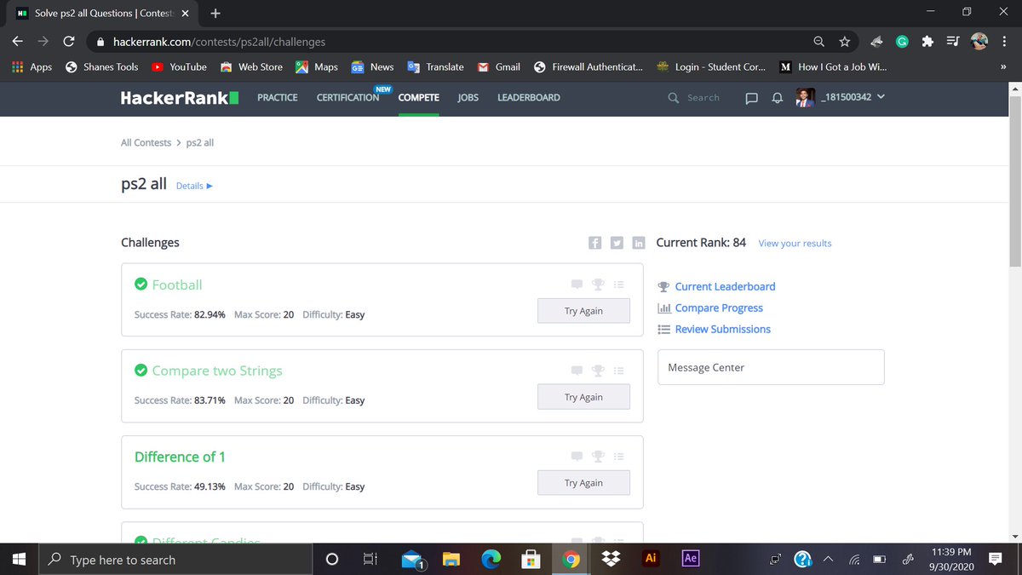Image resolution: width=1022 pixels, height=575 pixels.
Task: Open the Gmail bookmark
Action: click(x=498, y=66)
